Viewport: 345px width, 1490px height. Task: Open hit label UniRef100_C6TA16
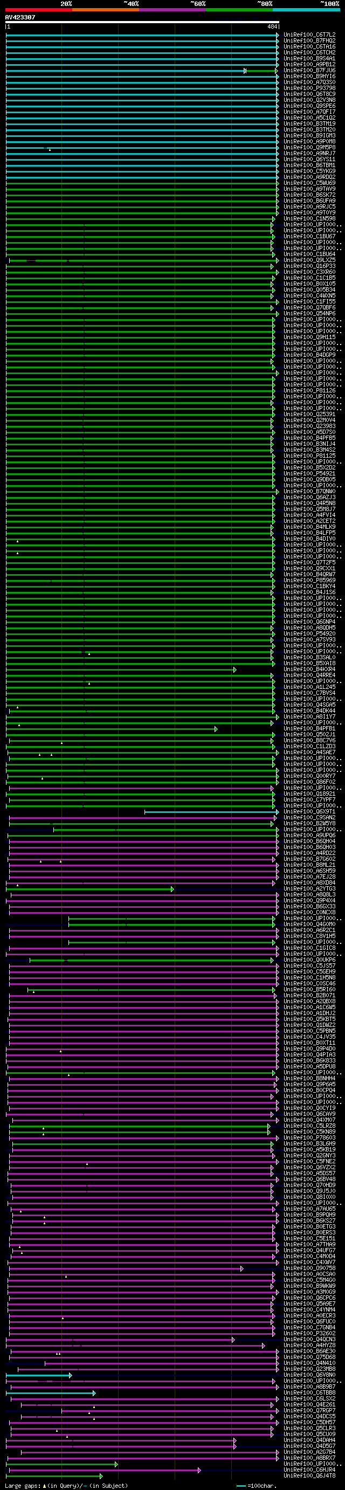point(309,46)
